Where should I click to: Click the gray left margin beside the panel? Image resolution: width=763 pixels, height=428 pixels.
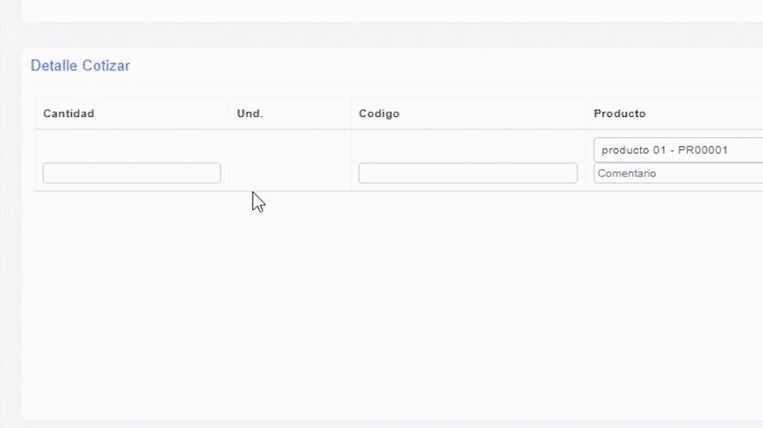[x=10, y=240]
